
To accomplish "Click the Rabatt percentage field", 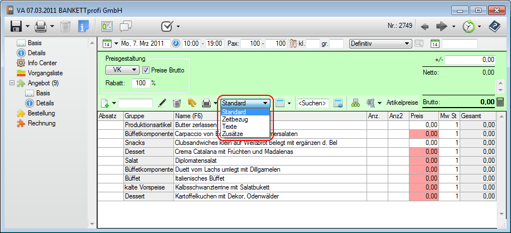I will [x=140, y=82].
